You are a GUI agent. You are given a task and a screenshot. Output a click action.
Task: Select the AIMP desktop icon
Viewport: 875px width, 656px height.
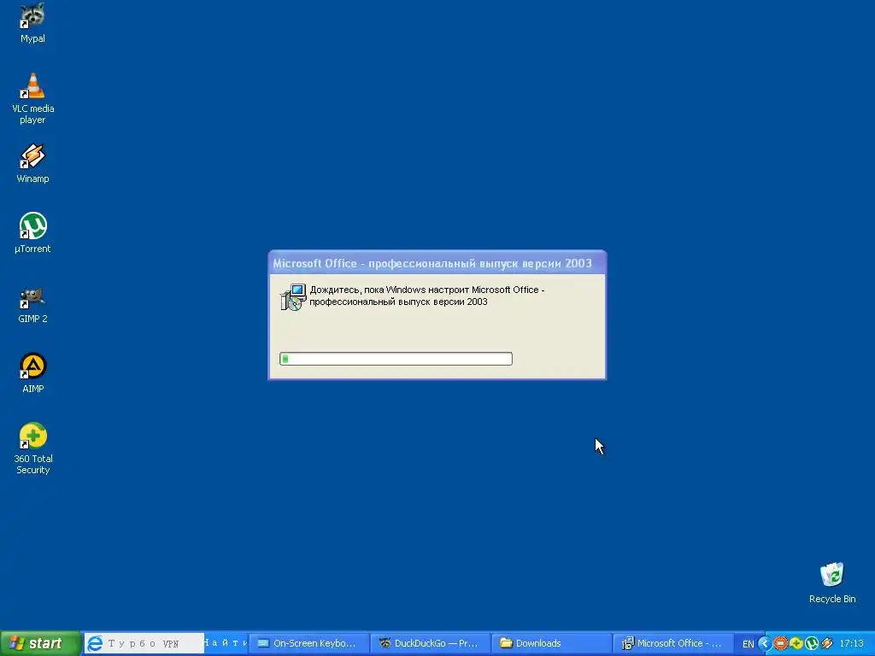tap(33, 372)
